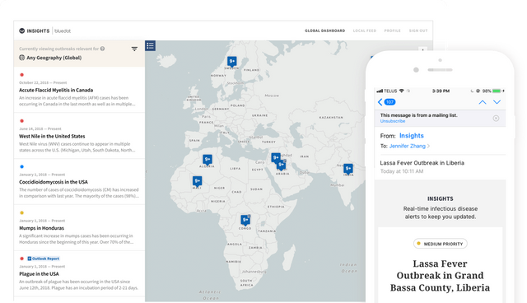527x303 pixels.
Task: Tap the Lassa Fever Grand Bassa County headline
Action: 440,276
